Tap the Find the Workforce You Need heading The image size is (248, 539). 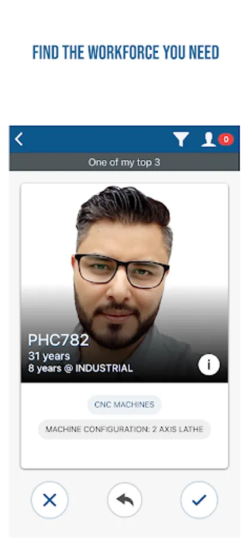point(125,53)
